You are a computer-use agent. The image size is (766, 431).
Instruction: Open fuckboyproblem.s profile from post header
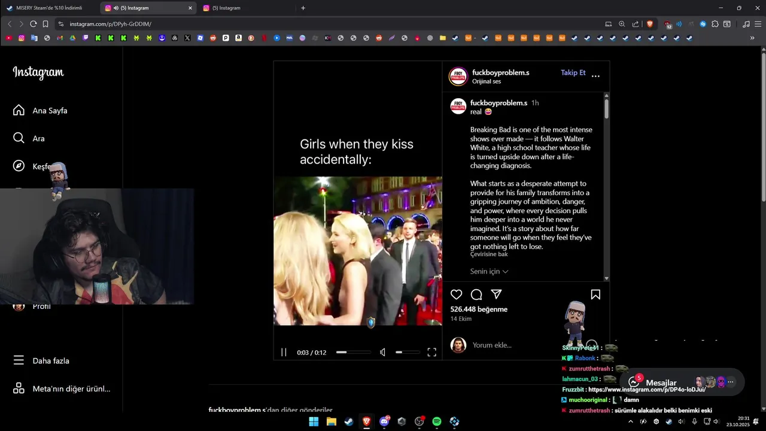(500, 72)
